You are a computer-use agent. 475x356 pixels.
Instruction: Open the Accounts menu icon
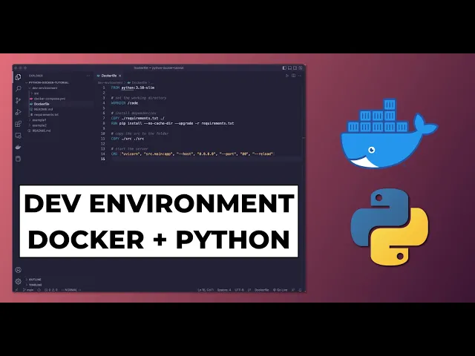click(18, 270)
